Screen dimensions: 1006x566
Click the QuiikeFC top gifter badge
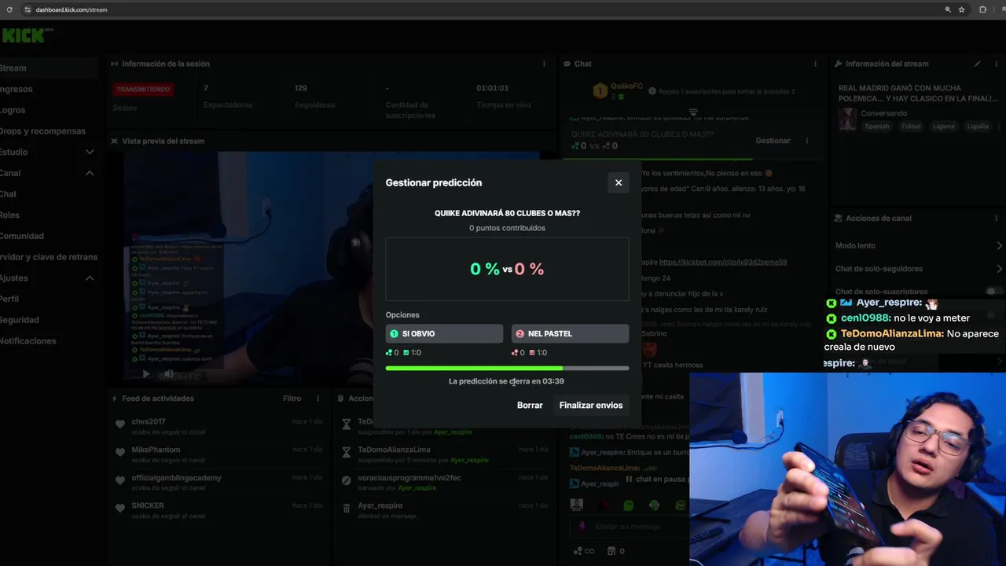pyautogui.click(x=600, y=91)
